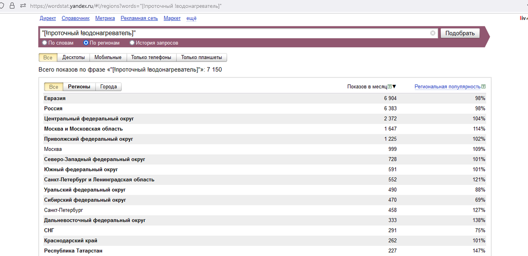Switch to the Десктопы tab
Screen dimensions: 528x256
(73, 58)
